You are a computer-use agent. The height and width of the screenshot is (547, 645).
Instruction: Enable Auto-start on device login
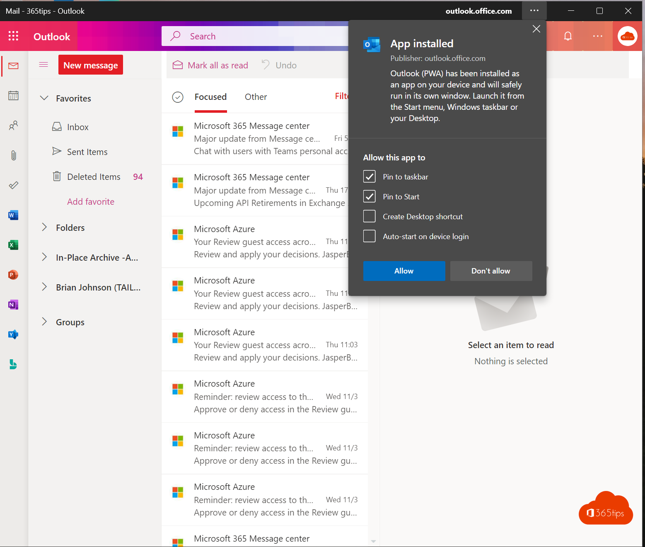click(x=369, y=236)
